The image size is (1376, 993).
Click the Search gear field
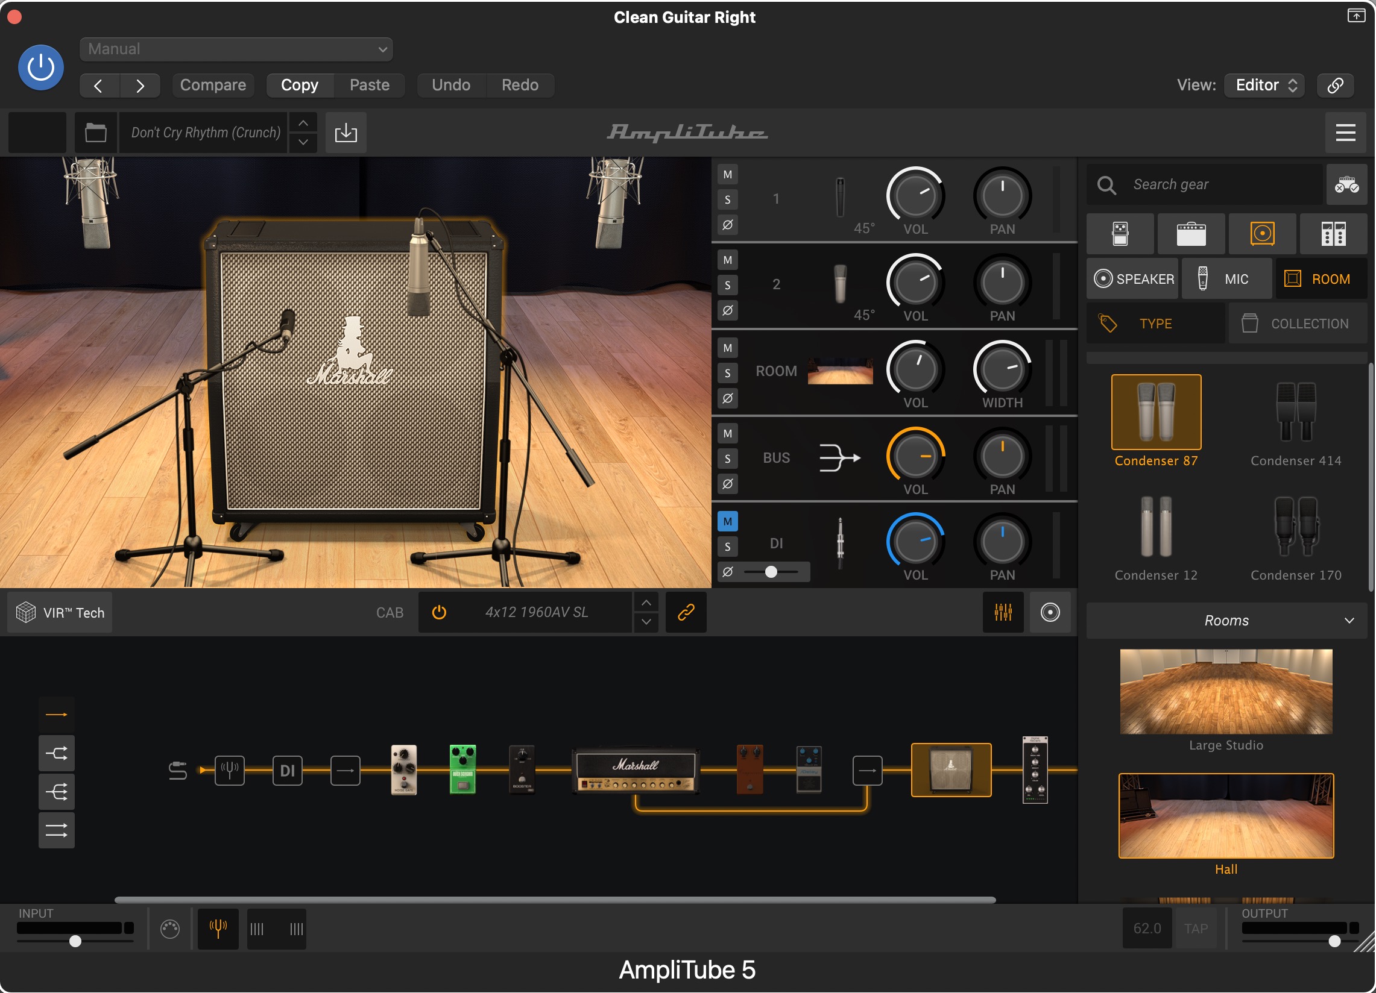(1204, 184)
